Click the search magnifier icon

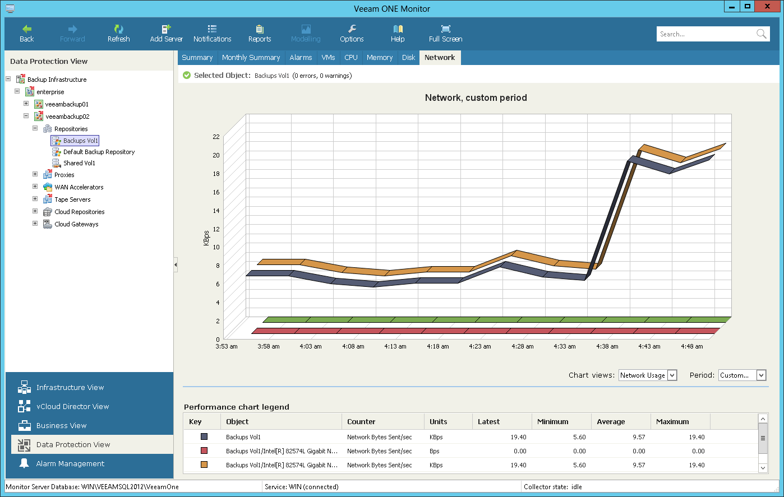[761, 34]
